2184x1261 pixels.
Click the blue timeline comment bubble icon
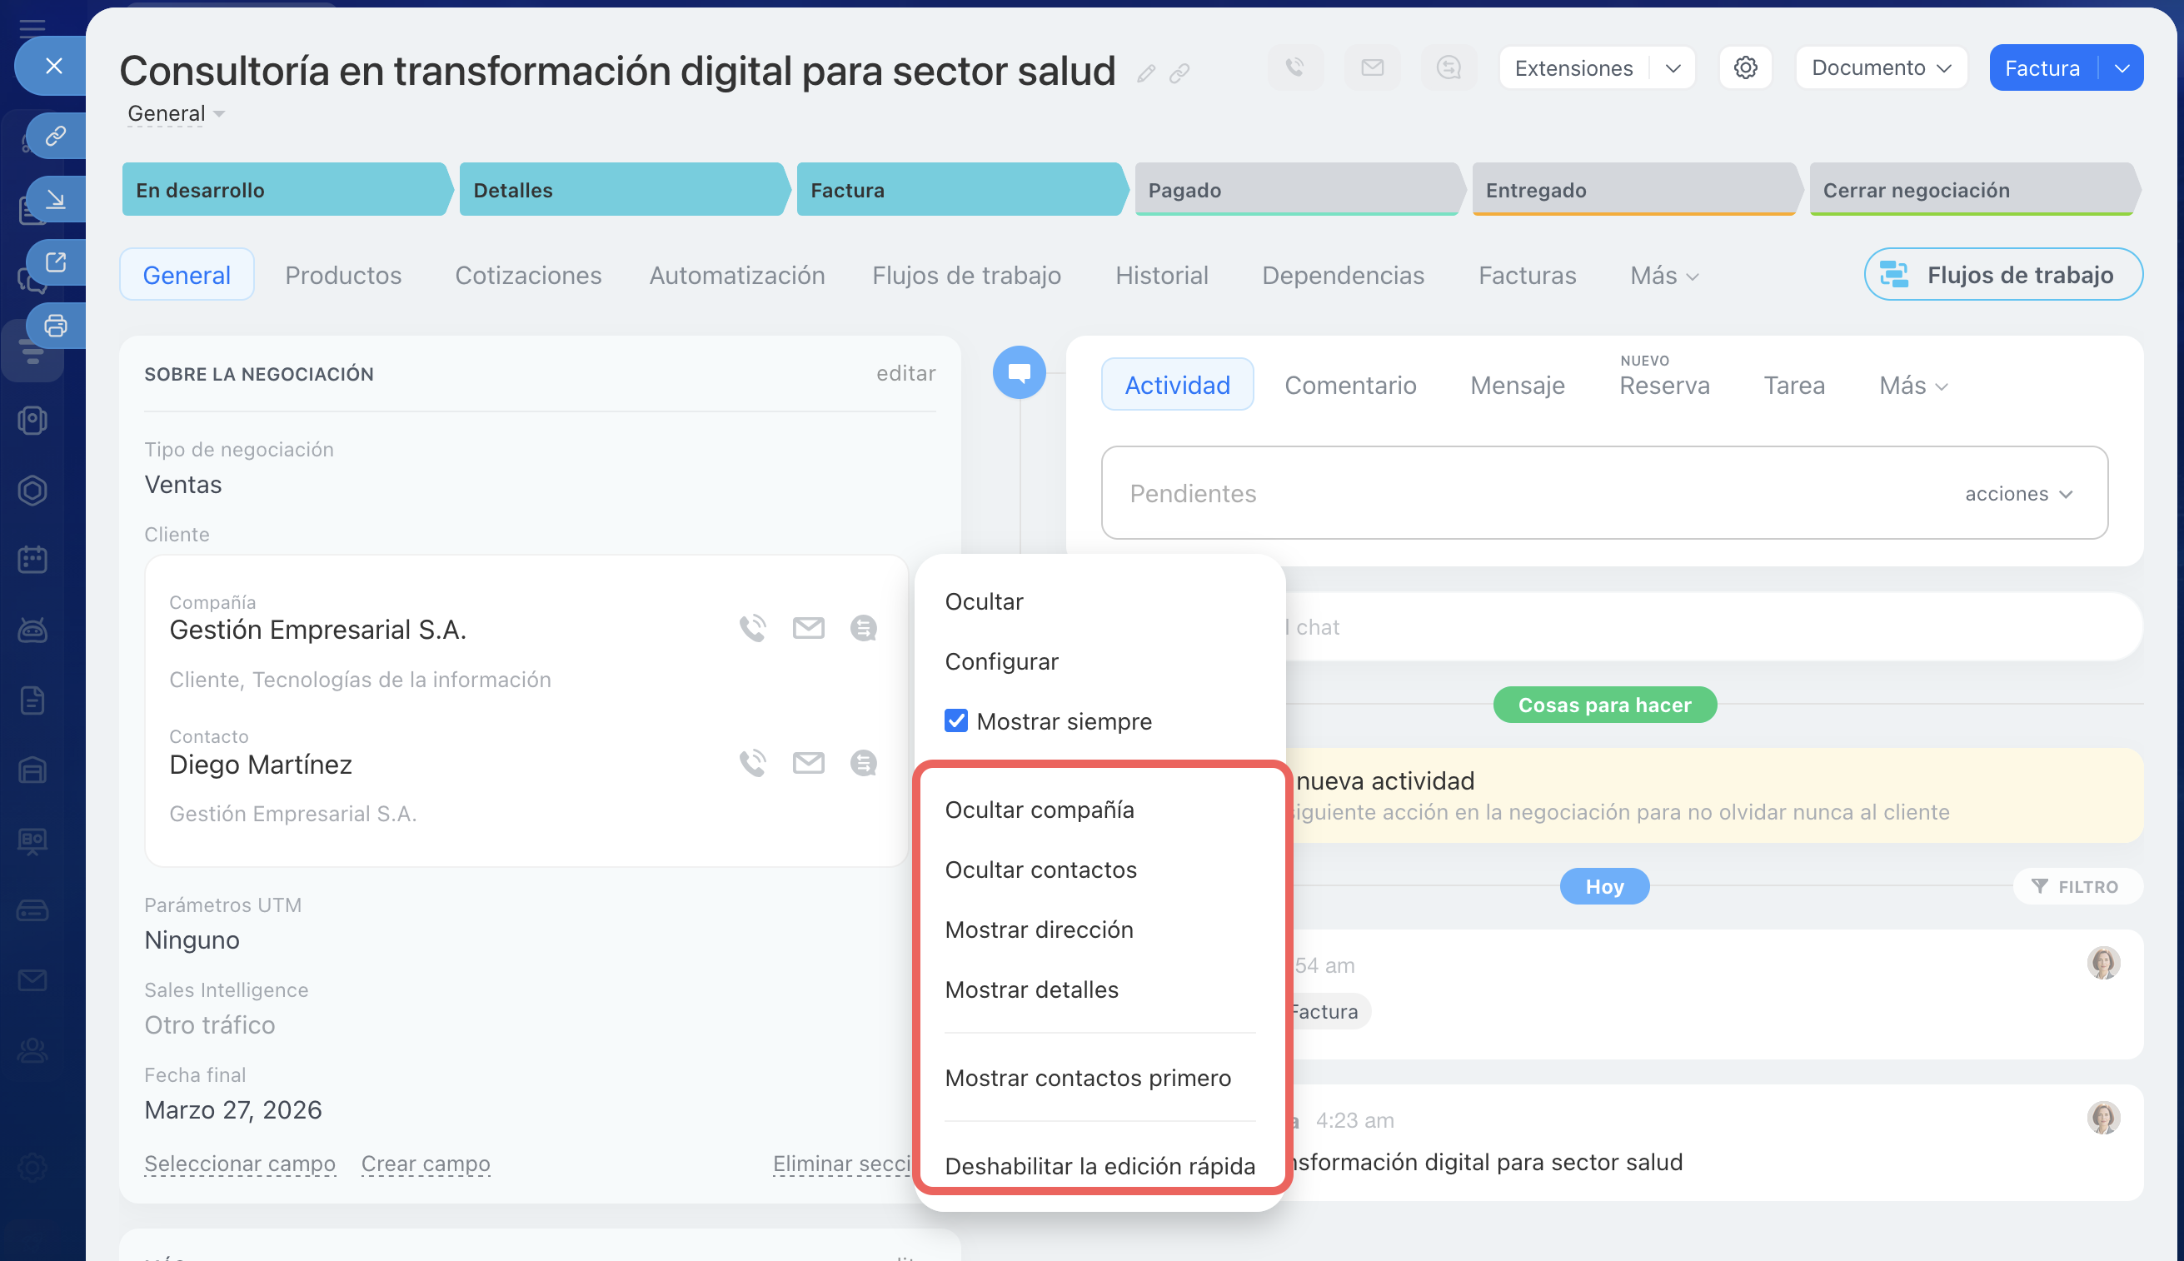click(x=1019, y=373)
